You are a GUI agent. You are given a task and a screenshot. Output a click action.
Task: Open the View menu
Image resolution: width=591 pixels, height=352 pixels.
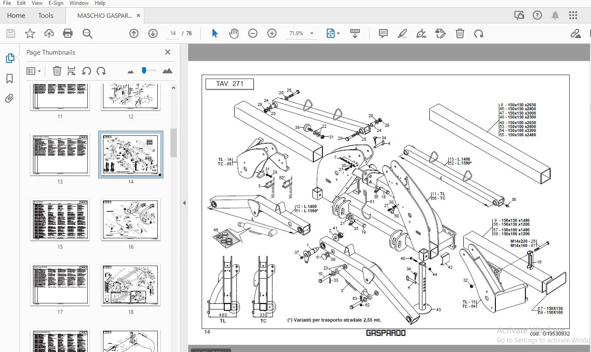[x=37, y=3]
